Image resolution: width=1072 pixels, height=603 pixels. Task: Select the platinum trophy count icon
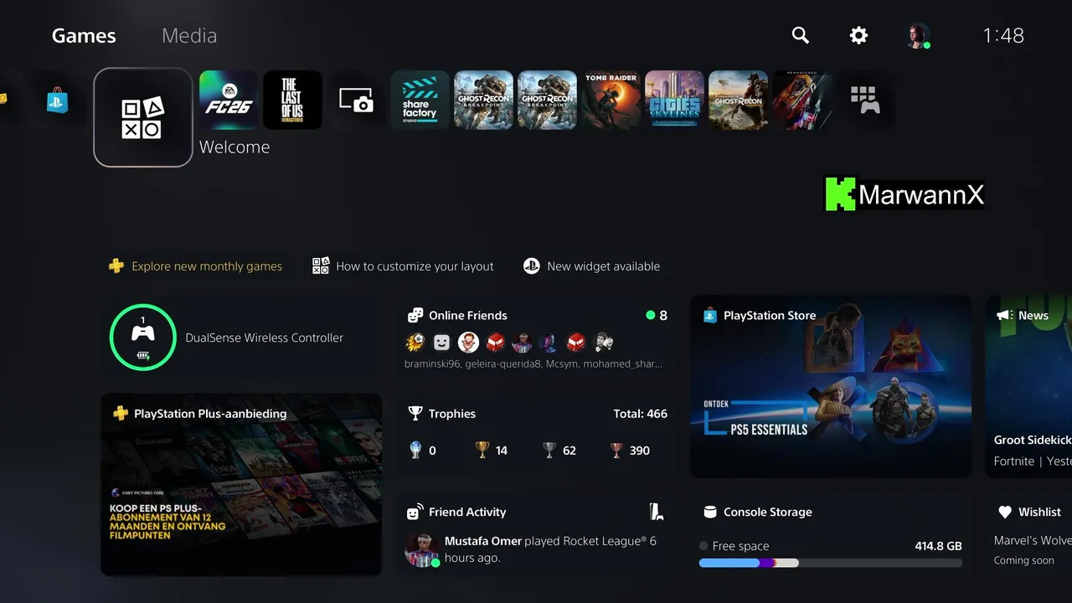pyautogui.click(x=415, y=451)
